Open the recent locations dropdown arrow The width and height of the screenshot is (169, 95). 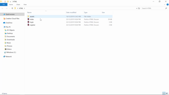tap(10, 8)
